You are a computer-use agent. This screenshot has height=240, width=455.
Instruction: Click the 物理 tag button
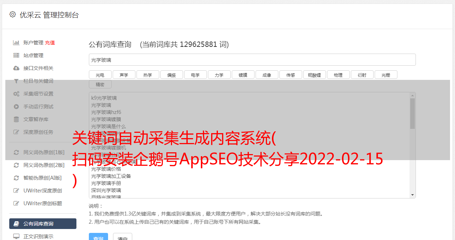pos(338,75)
